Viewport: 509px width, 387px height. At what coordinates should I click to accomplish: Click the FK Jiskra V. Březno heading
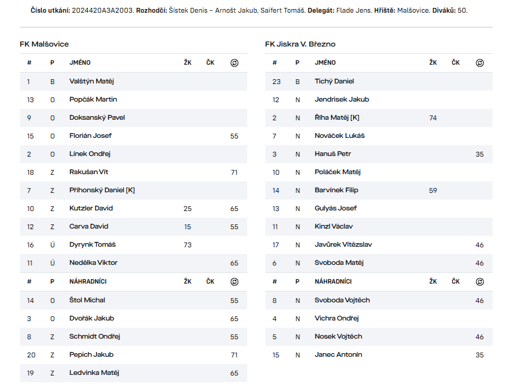coord(300,44)
